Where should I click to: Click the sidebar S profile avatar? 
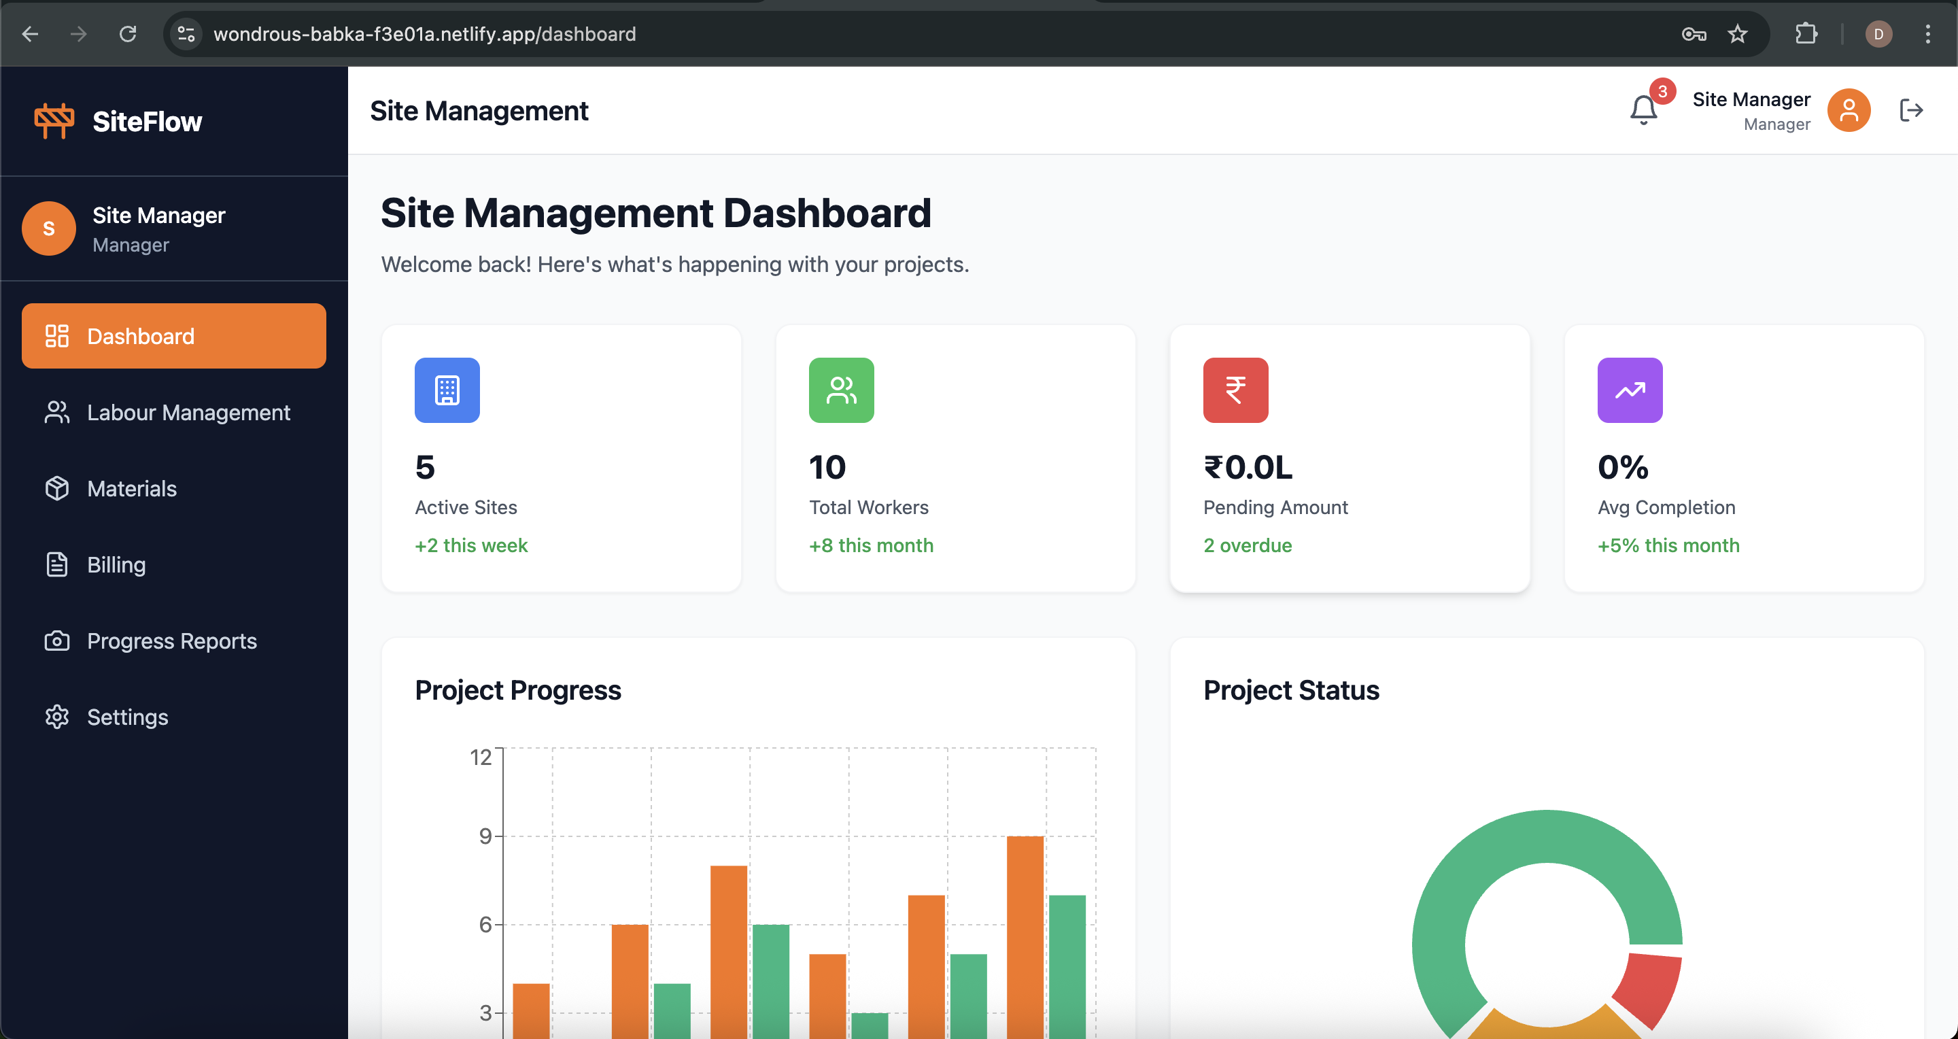click(x=49, y=228)
